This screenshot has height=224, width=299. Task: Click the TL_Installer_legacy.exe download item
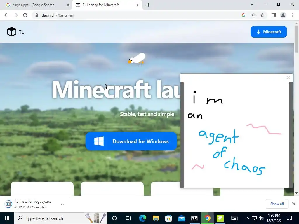coord(33,204)
